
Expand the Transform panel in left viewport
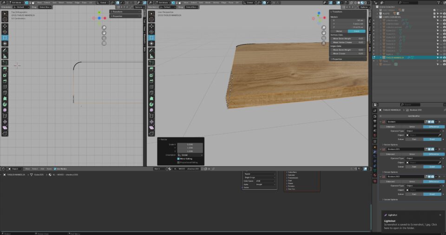click(x=117, y=12)
